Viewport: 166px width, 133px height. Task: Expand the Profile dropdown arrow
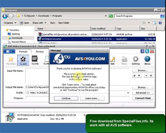[128, 93]
